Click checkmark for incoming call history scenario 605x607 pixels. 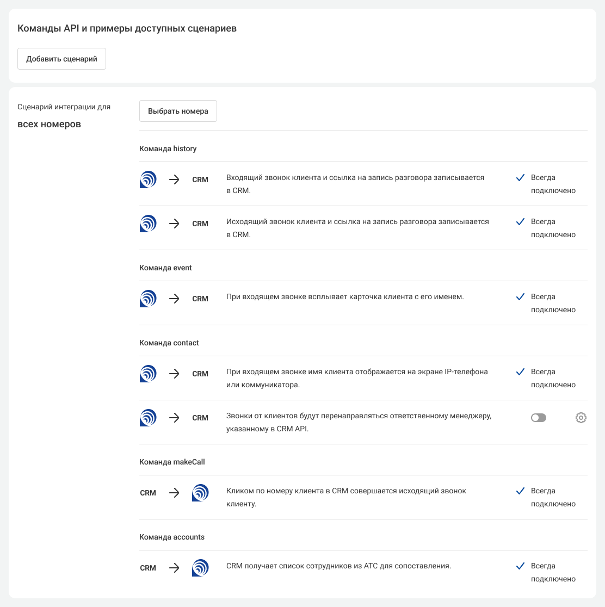click(x=520, y=178)
